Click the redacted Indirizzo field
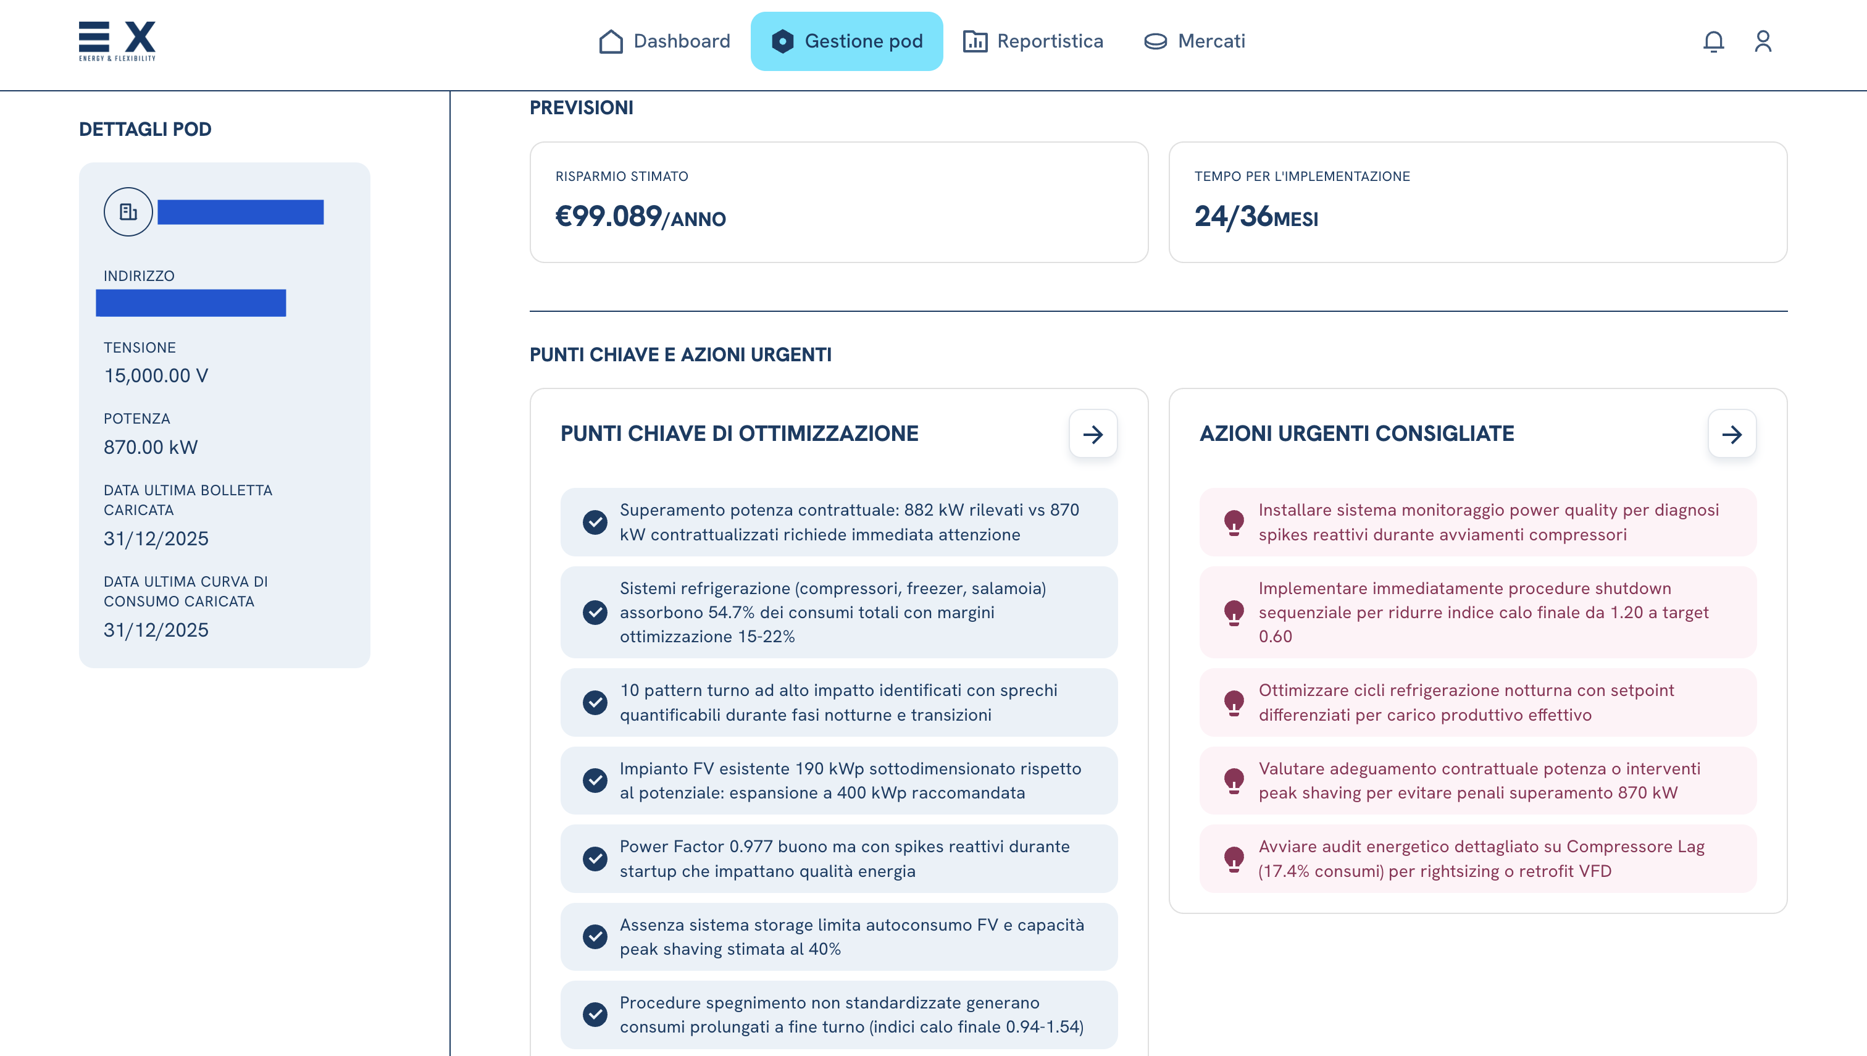The width and height of the screenshot is (1867, 1056). pyautogui.click(x=191, y=303)
